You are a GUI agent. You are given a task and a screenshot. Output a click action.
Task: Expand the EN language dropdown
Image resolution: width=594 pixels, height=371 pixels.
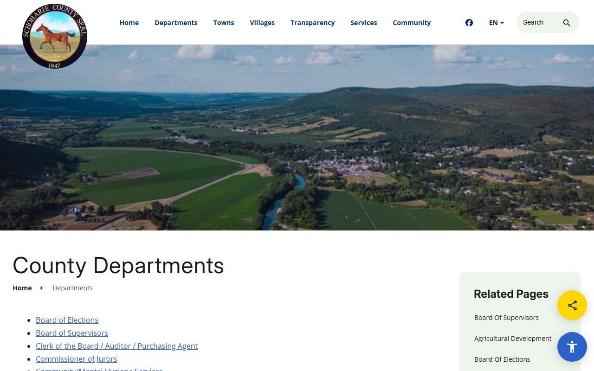click(497, 23)
